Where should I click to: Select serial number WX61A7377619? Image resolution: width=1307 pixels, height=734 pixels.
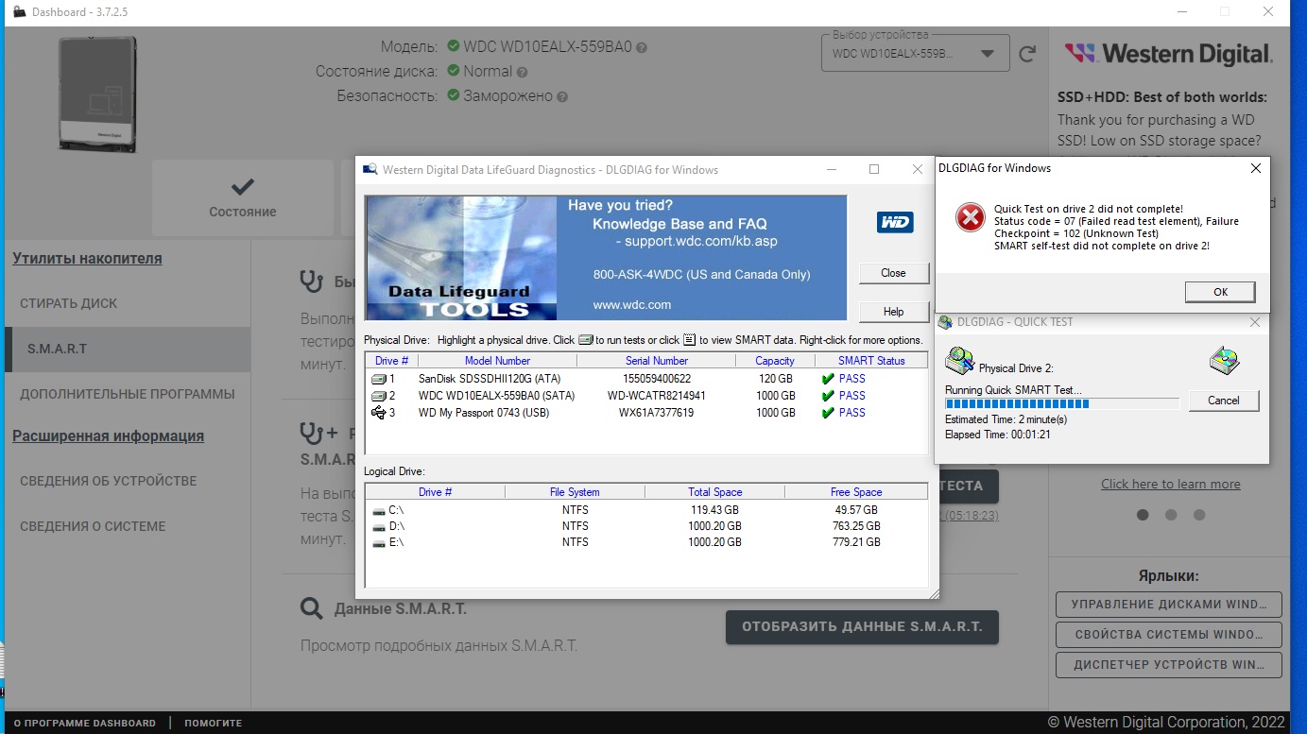pyautogui.click(x=656, y=413)
